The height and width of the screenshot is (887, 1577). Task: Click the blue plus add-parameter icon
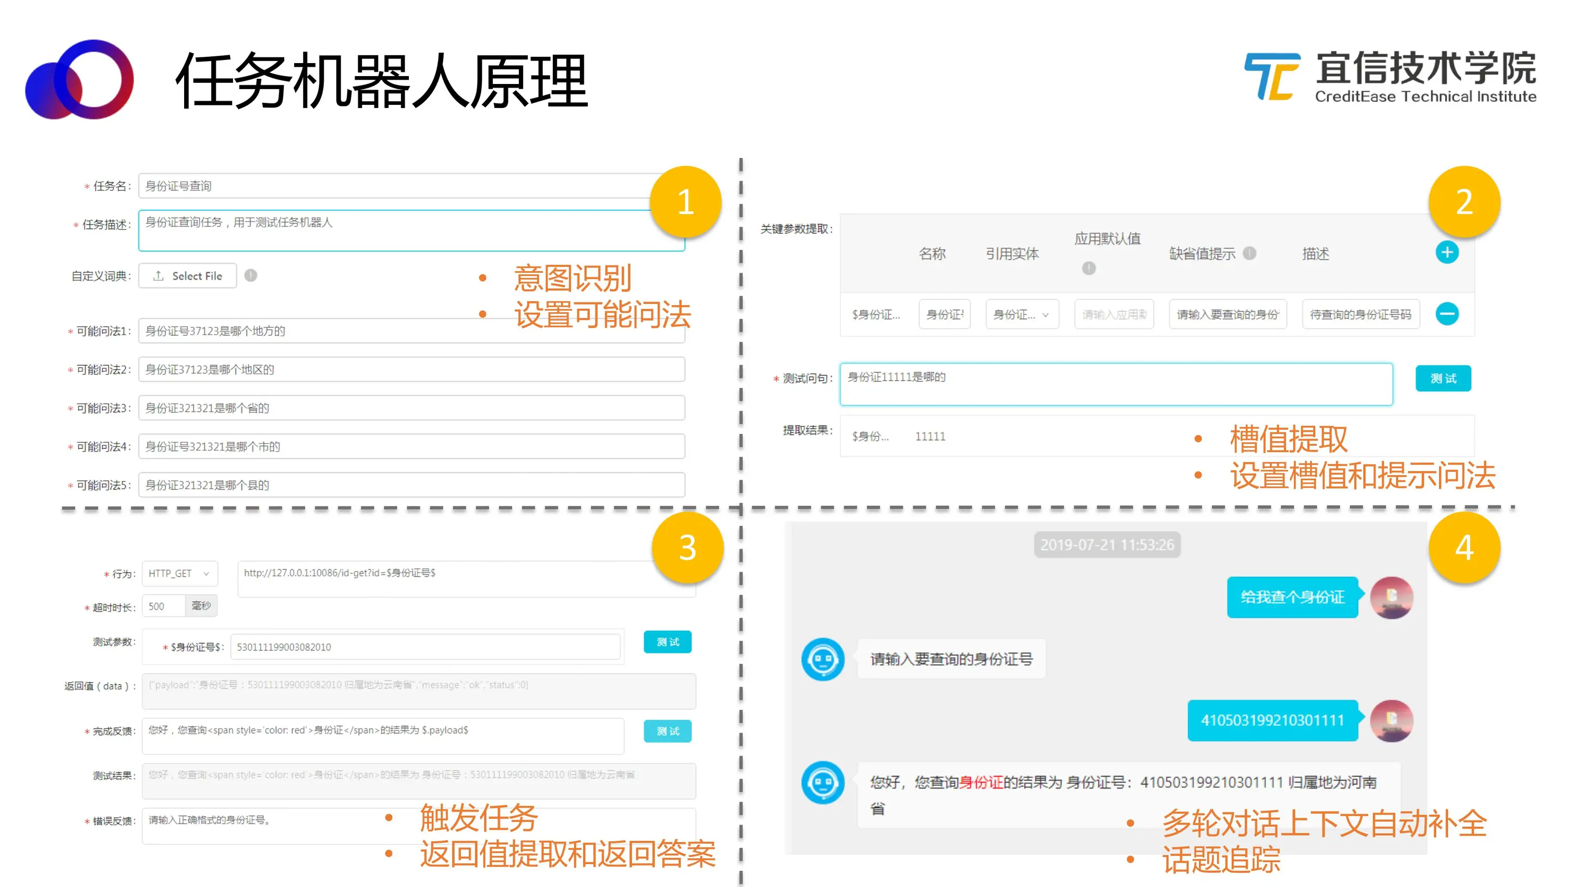(1447, 252)
